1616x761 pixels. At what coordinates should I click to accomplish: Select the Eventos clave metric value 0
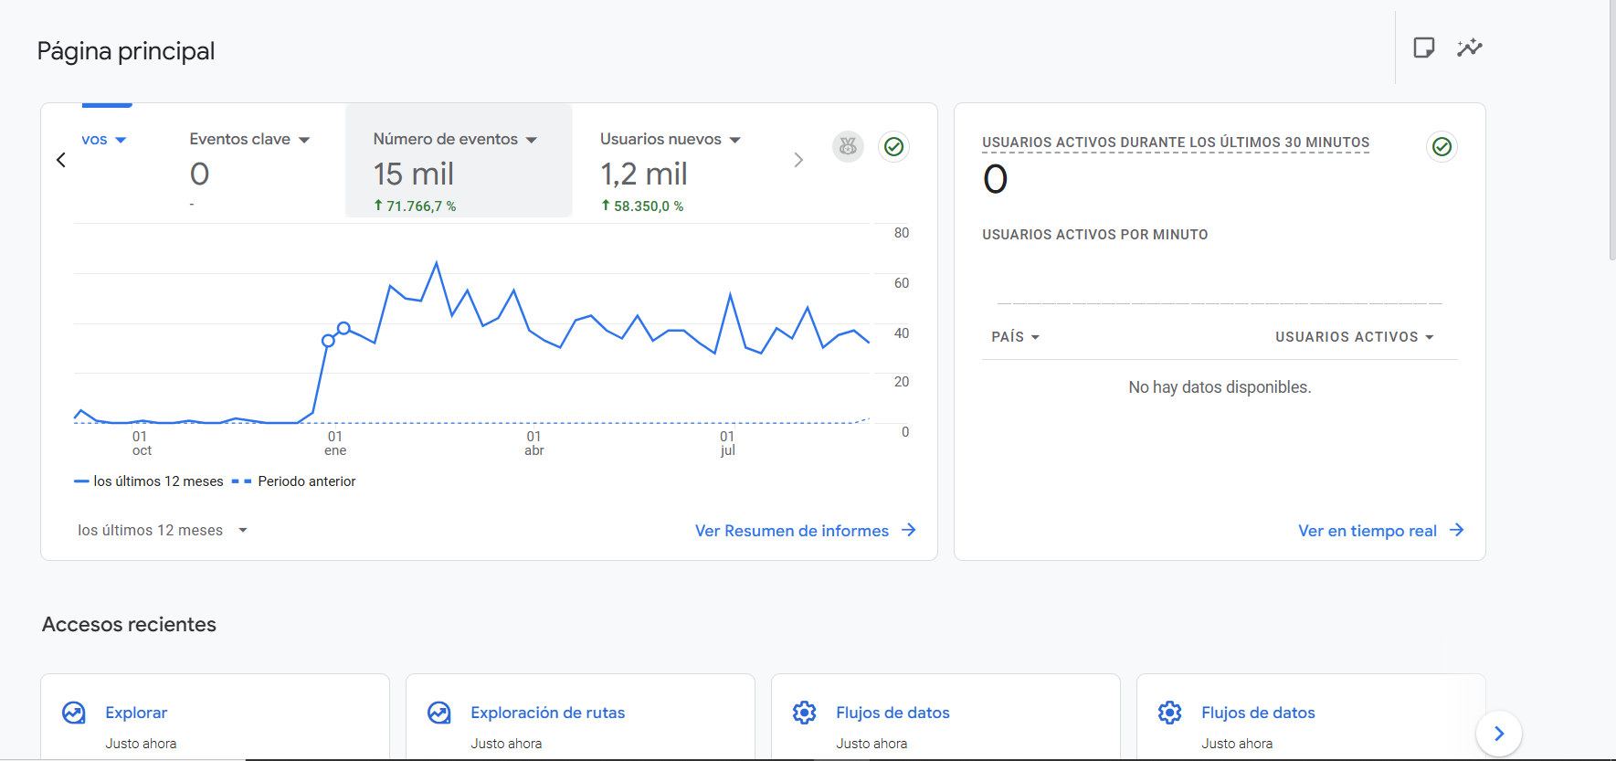click(199, 174)
